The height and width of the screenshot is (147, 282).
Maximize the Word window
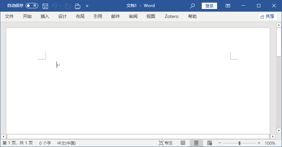click(259, 6)
